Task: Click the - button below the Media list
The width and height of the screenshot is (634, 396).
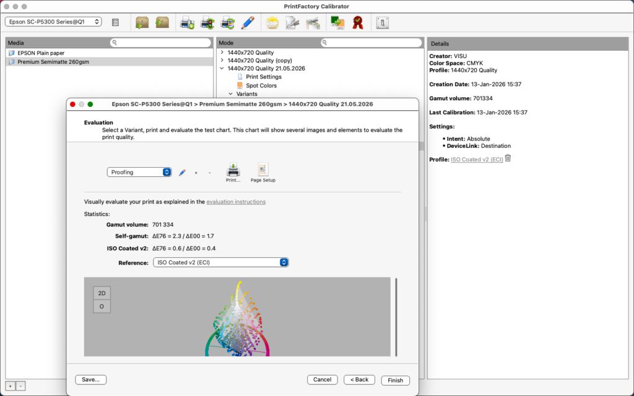Action: pyautogui.click(x=20, y=386)
